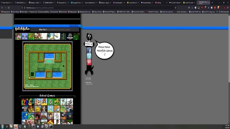Click the Latest Games heading
The height and width of the screenshot is (129, 230).
pyautogui.click(x=47, y=96)
